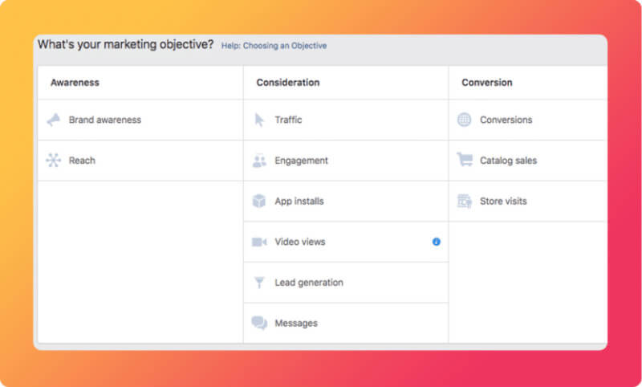This screenshot has width=642, height=387.
Task: Click the Reach snowflake-shaped icon
Action: [53, 160]
